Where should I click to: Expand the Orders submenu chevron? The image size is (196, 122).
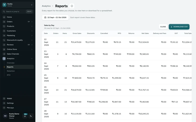(32, 22)
